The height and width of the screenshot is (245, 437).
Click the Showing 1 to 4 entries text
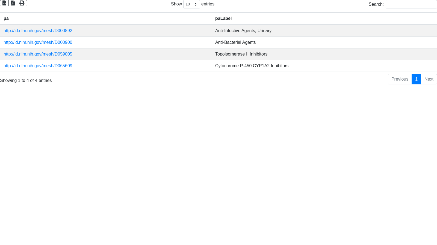pyautogui.click(x=26, y=81)
